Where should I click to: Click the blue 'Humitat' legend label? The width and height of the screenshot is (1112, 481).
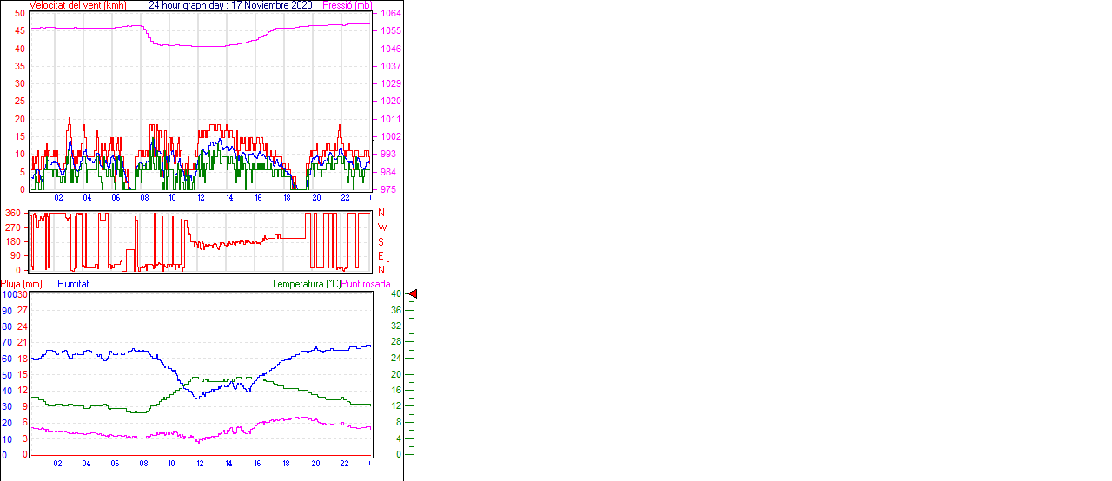(73, 284)
